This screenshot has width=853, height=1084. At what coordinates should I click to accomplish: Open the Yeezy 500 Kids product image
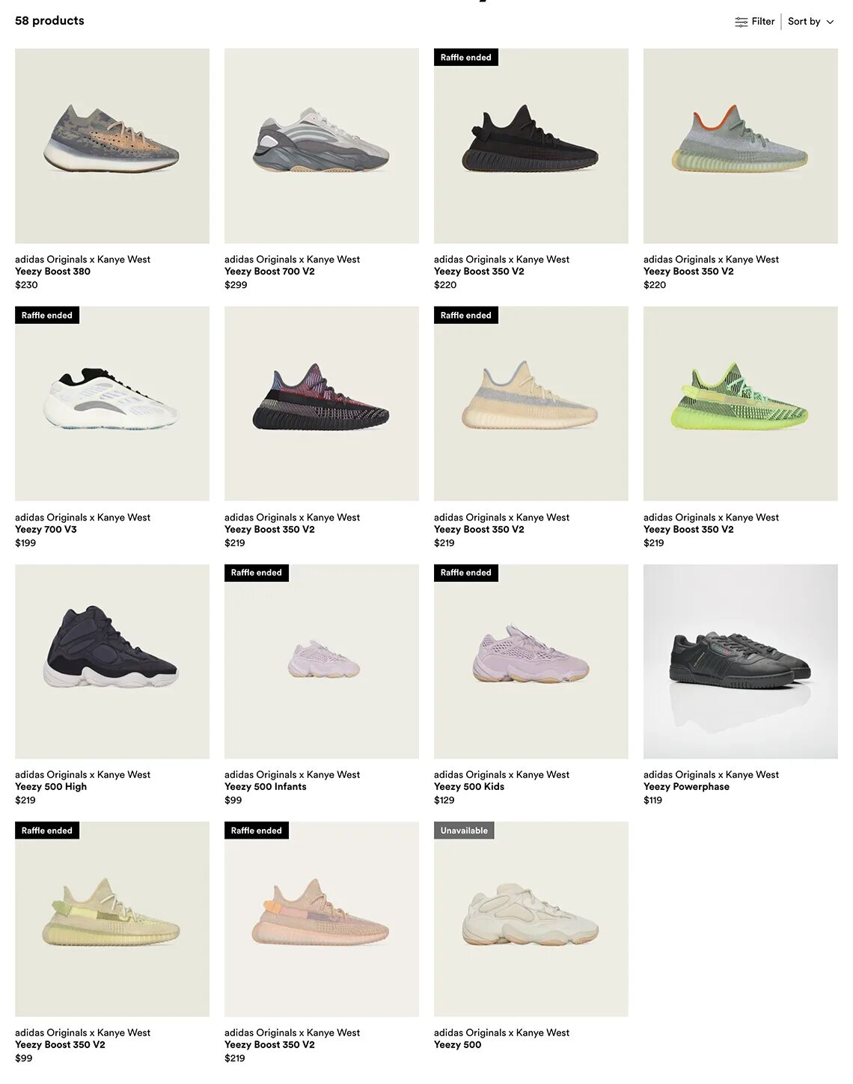(531, 661)
